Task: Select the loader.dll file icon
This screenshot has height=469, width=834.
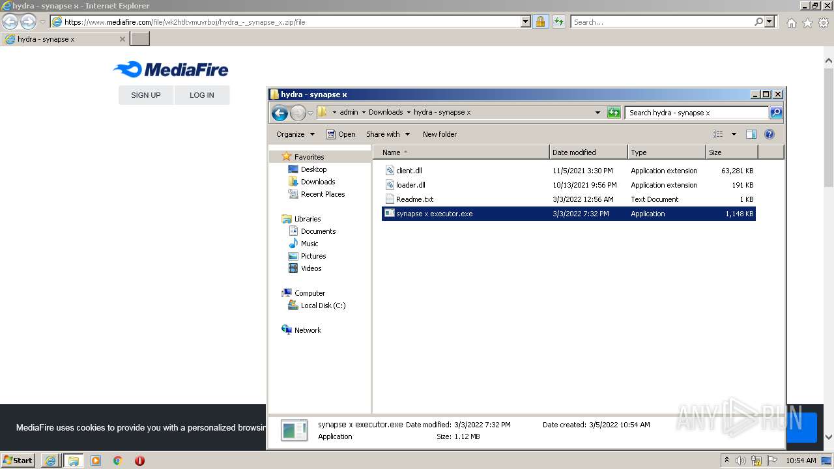Action: (x=390, y=185)
